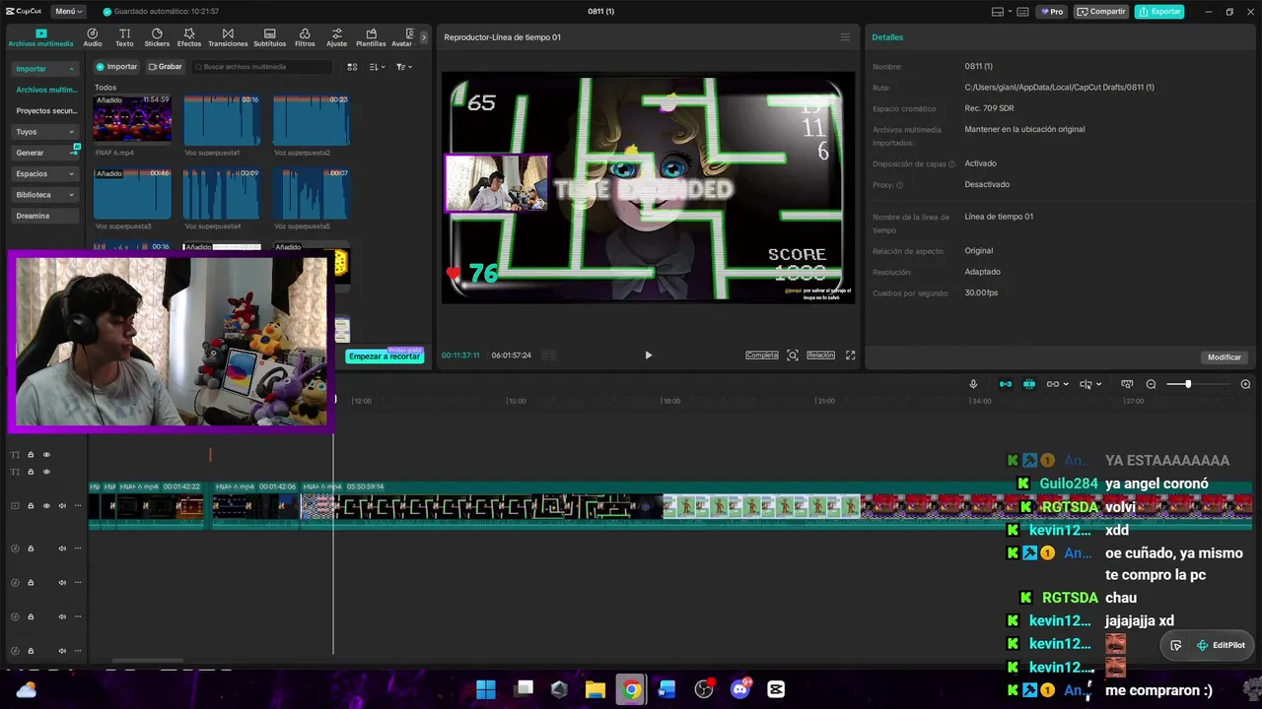Select the Voz superpuesta1 audio clip
The height and width of the screenshot is (709, 1262).
click(222, 119)
